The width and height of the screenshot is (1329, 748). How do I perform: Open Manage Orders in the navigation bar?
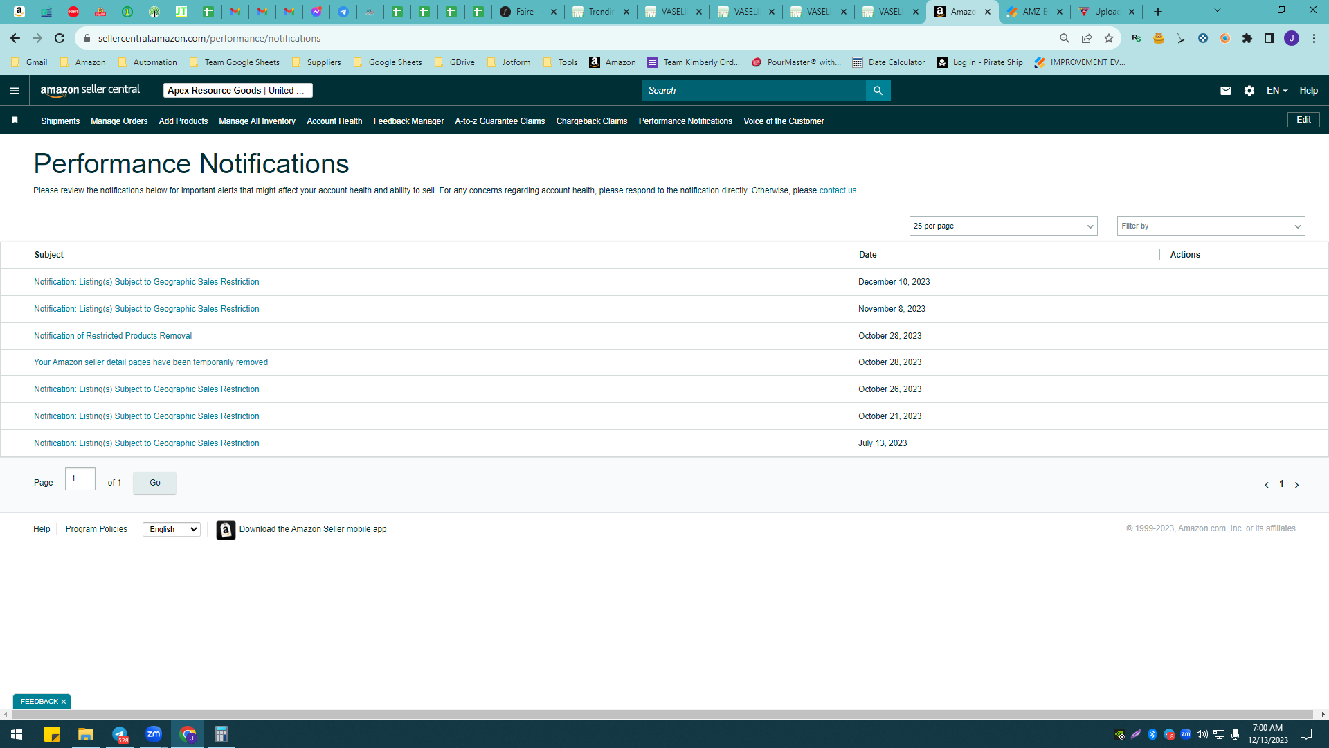coord(119,121)
